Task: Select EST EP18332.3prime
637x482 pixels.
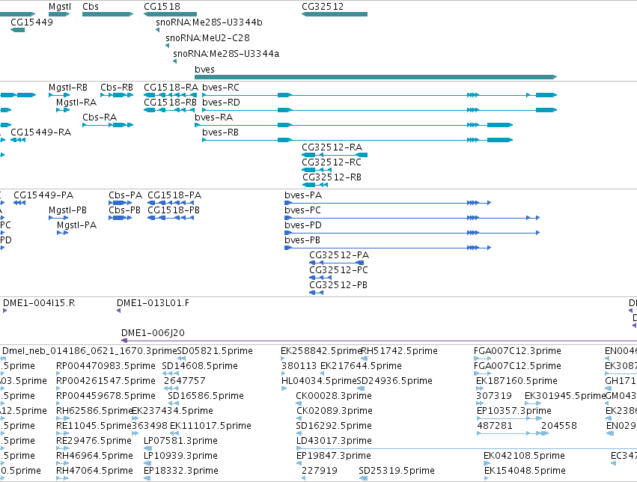Action: coord(147,479)
